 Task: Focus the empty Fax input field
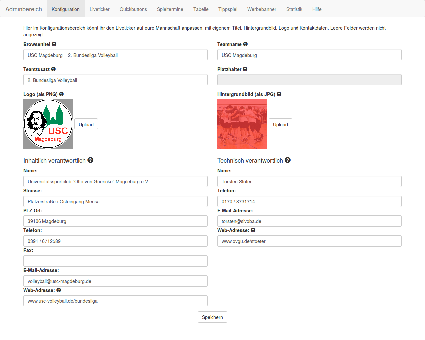click(115, 261)
